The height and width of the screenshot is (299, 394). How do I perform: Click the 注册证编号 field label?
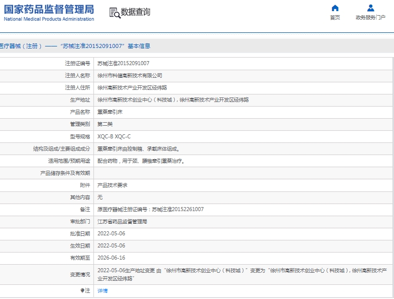[x=77, y=63]
